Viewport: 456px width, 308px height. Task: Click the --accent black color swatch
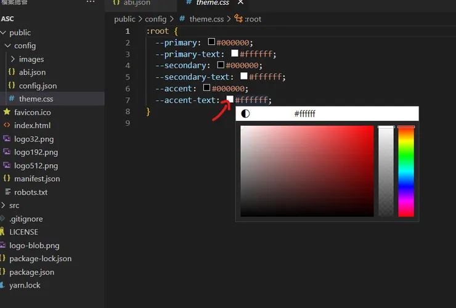[207, 87]
